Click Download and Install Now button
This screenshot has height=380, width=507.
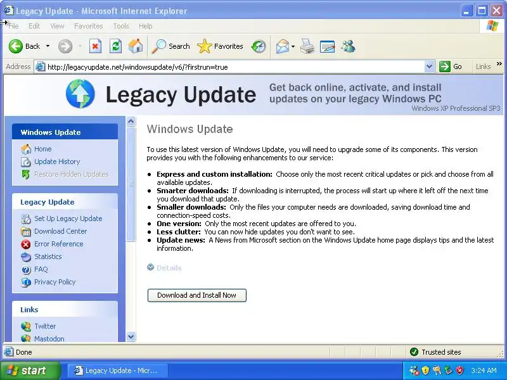tap(196, 295)
